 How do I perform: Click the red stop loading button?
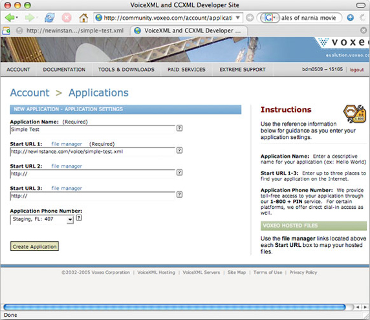(67, 17)
